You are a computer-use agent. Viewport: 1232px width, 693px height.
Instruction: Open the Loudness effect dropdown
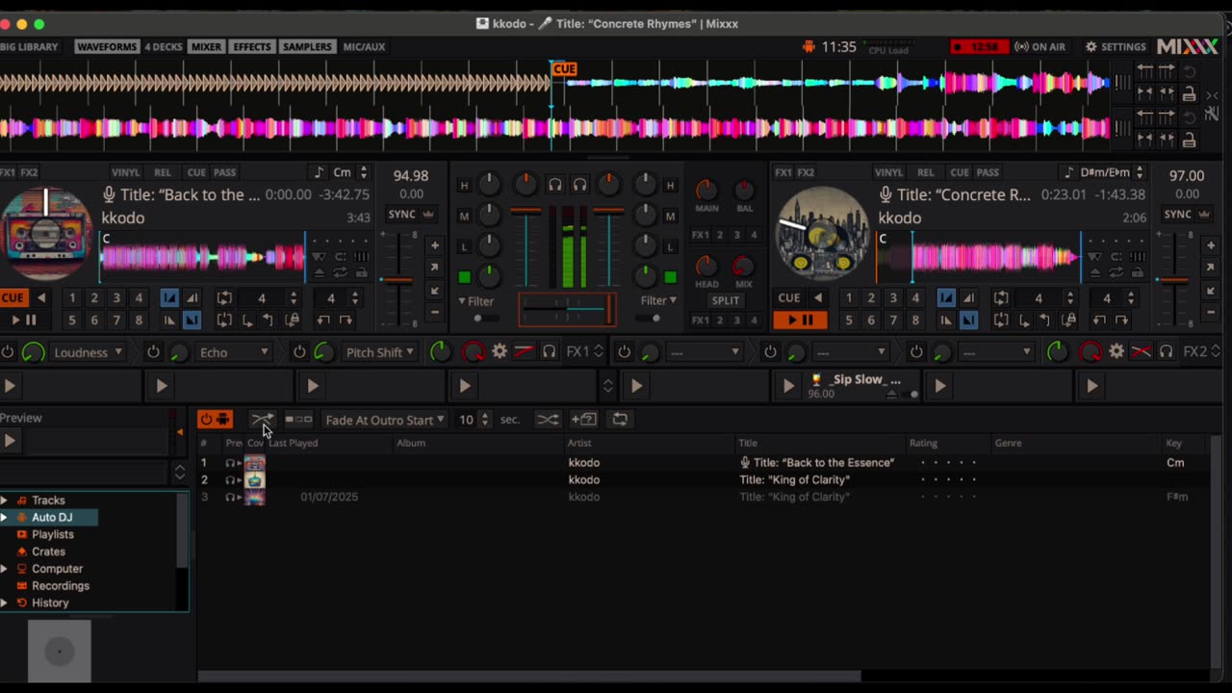88,352
